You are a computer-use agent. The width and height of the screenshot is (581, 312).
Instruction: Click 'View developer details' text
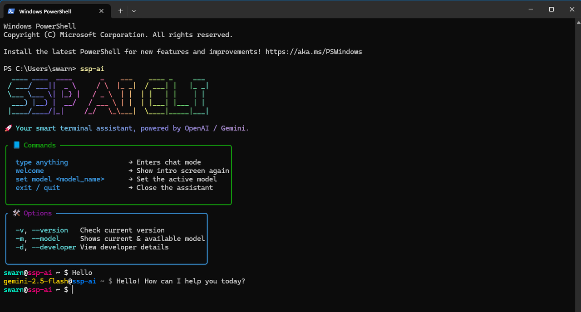click(x=124, y=247)
